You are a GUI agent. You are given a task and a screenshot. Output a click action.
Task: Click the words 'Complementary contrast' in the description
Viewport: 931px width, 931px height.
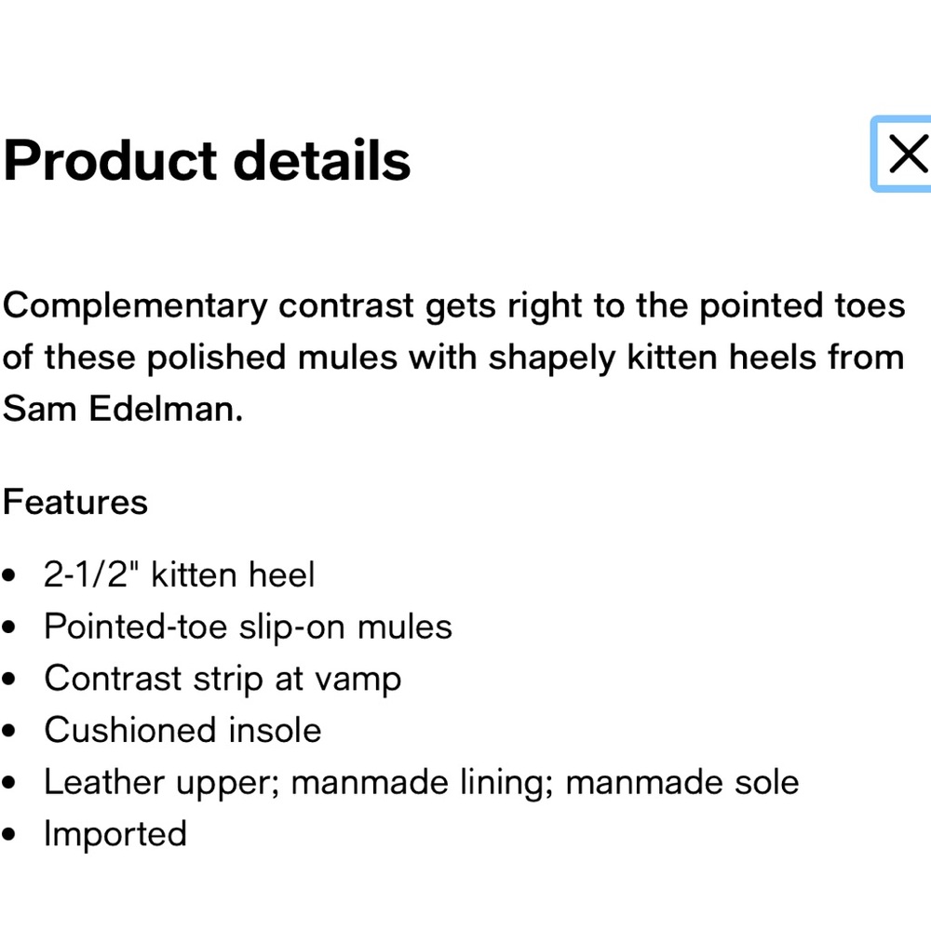tap(210, 305)
